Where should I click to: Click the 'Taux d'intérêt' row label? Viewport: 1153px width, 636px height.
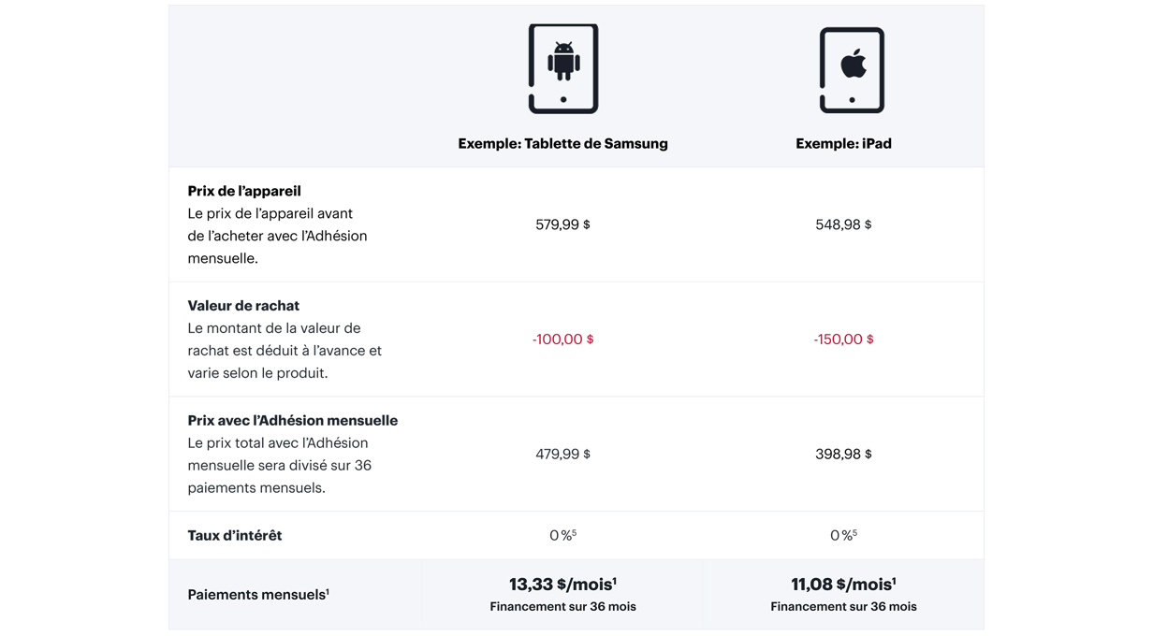(235, 535)
